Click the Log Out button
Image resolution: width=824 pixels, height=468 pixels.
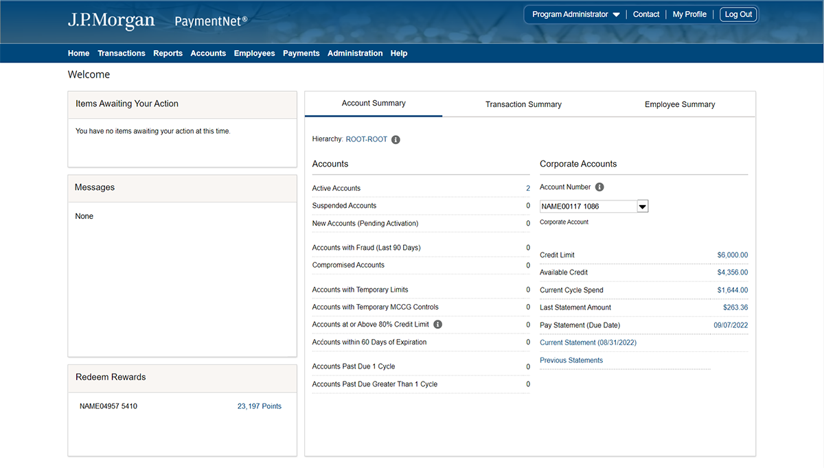coord(738,14)
